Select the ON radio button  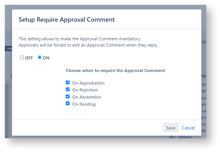pyautogui.click(x=40, y=57)
